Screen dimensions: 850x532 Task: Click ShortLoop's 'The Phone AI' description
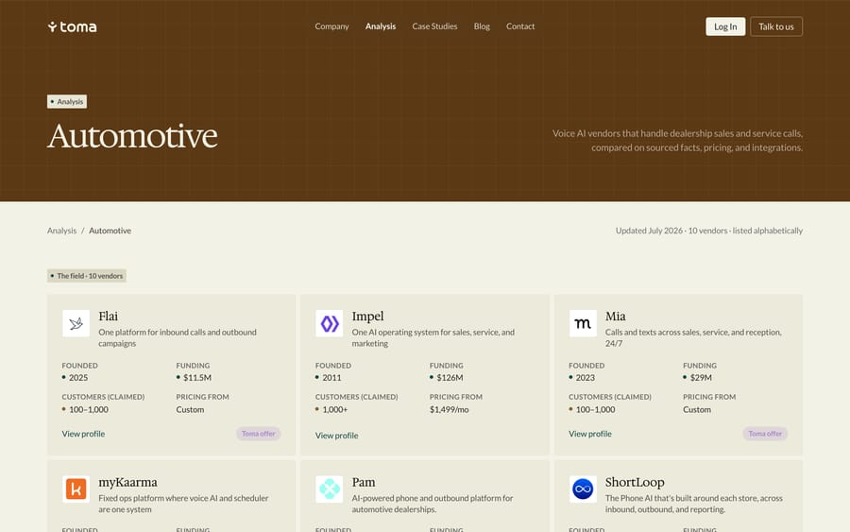point(694,504)
